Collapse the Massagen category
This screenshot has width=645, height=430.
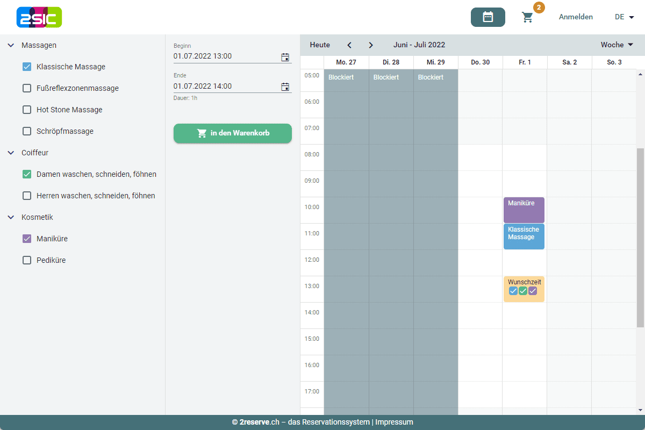[x=11, y=45]
